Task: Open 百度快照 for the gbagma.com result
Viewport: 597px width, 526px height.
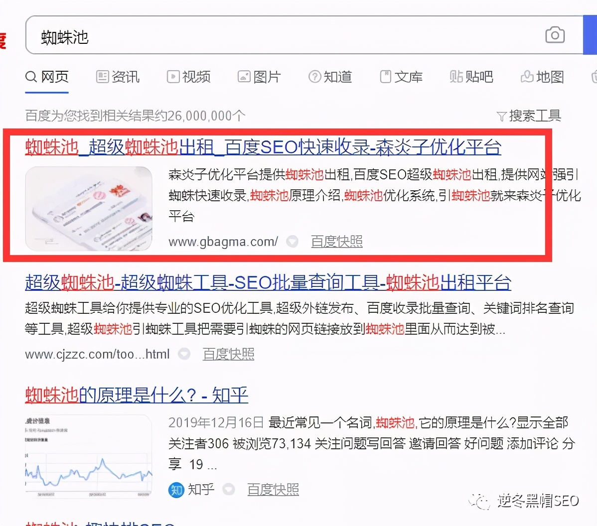Action: coord(336,242)
